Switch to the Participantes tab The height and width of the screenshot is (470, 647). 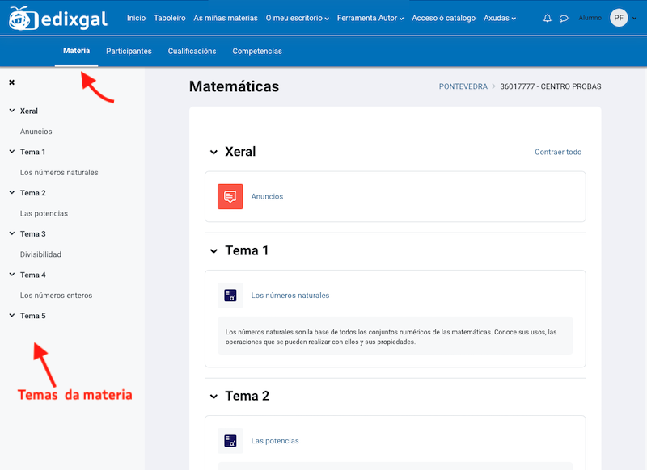(129, 50)
